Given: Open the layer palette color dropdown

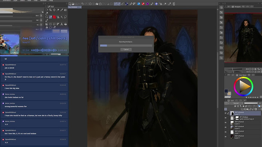Looking at the screenshot, I should click(x=227, y=103).
